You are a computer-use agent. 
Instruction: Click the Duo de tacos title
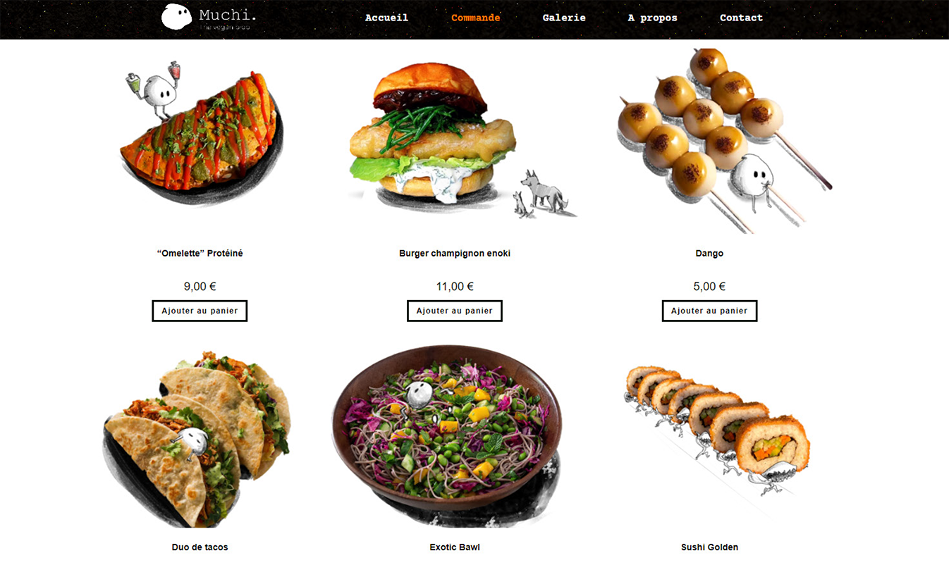click(200, 547)
